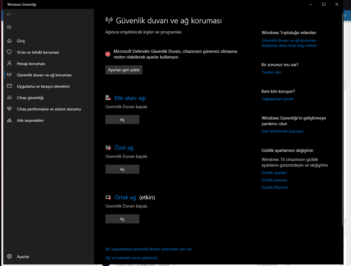Open the Özel ağ link

[x=124, y=148]
